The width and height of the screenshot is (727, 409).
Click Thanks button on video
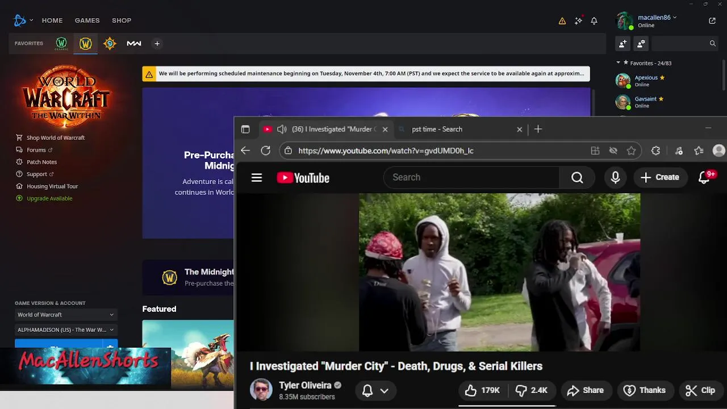pos(645,390)
